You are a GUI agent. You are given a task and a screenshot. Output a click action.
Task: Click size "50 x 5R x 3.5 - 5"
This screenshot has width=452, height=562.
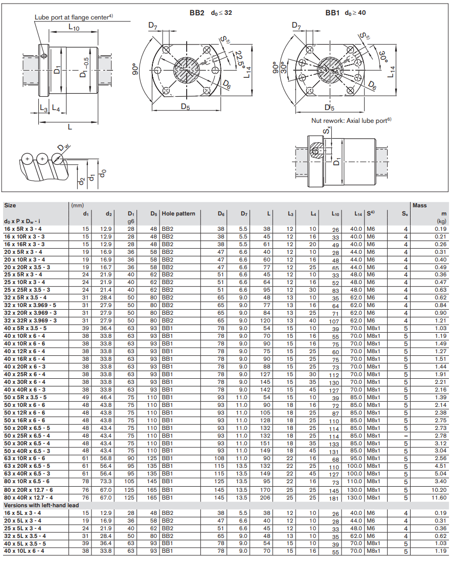point(25,397)
